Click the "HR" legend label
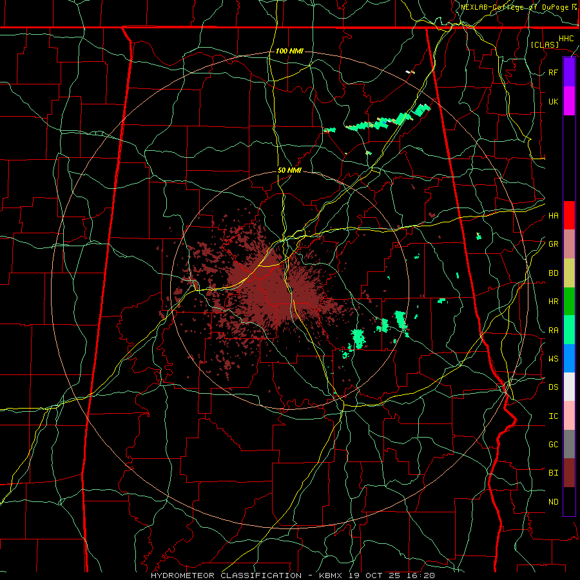The image size is (580, 580). pyautogui.click(x=553, y=302)
